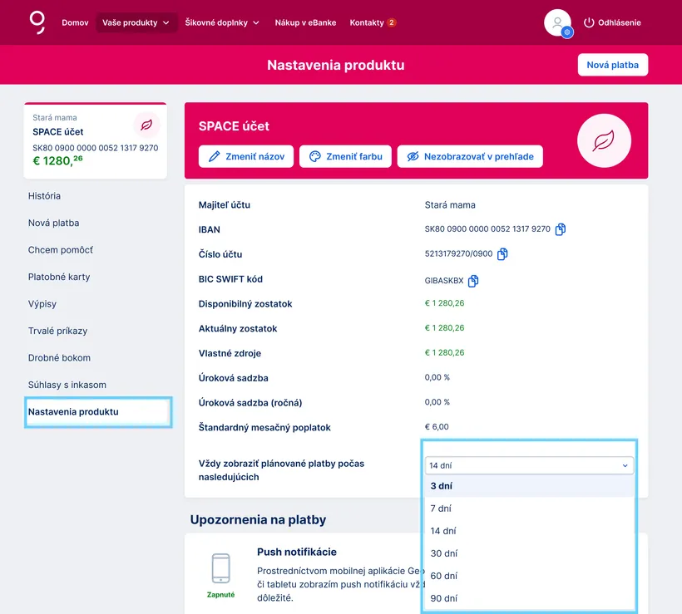Click the Nová platba button
The image size is (682, 614).
612,65
